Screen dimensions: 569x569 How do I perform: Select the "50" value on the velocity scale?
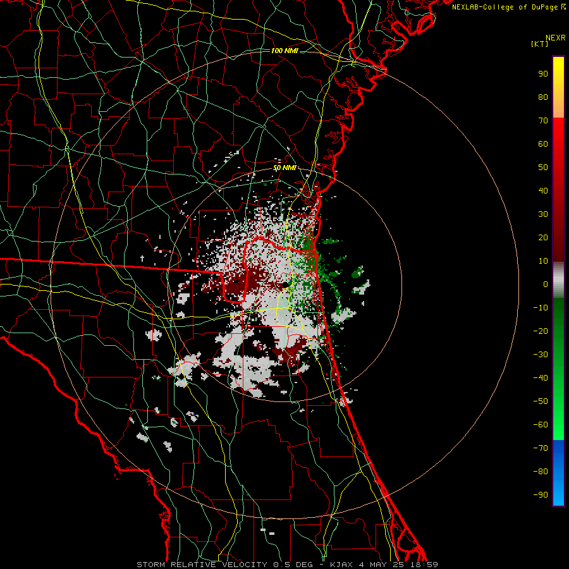tap(543, 168)
